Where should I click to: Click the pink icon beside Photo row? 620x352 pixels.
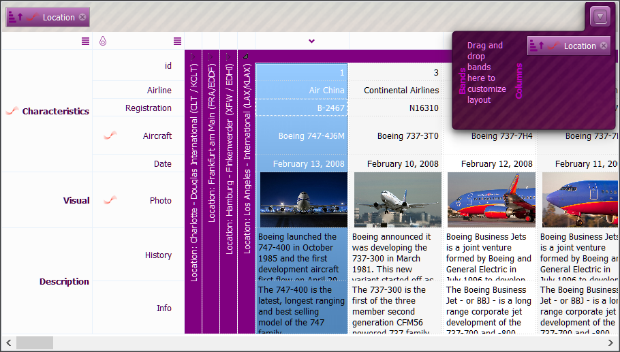click(110, 200)
